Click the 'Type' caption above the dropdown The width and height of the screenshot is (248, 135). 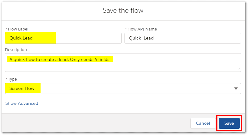pyautogui.click(x=12, y=79)
